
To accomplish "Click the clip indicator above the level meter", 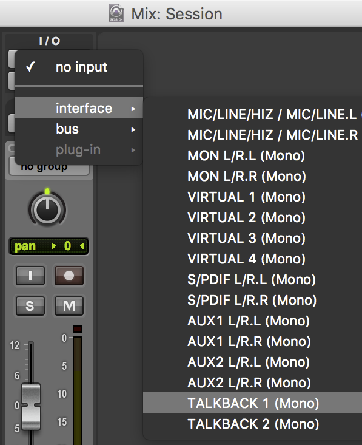I will (78, 329).
